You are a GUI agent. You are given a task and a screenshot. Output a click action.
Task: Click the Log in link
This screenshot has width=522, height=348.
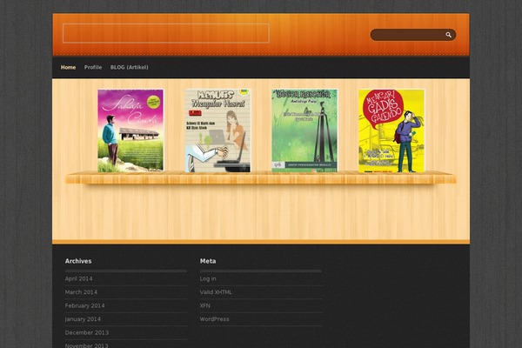[208, 278]
